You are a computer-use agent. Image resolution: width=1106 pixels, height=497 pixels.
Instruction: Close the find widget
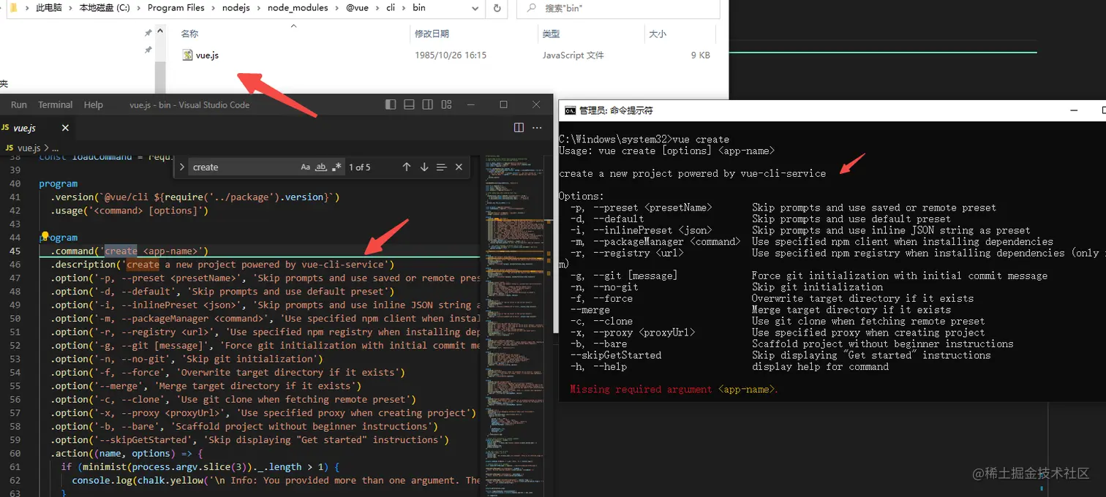tap(459, 167)
